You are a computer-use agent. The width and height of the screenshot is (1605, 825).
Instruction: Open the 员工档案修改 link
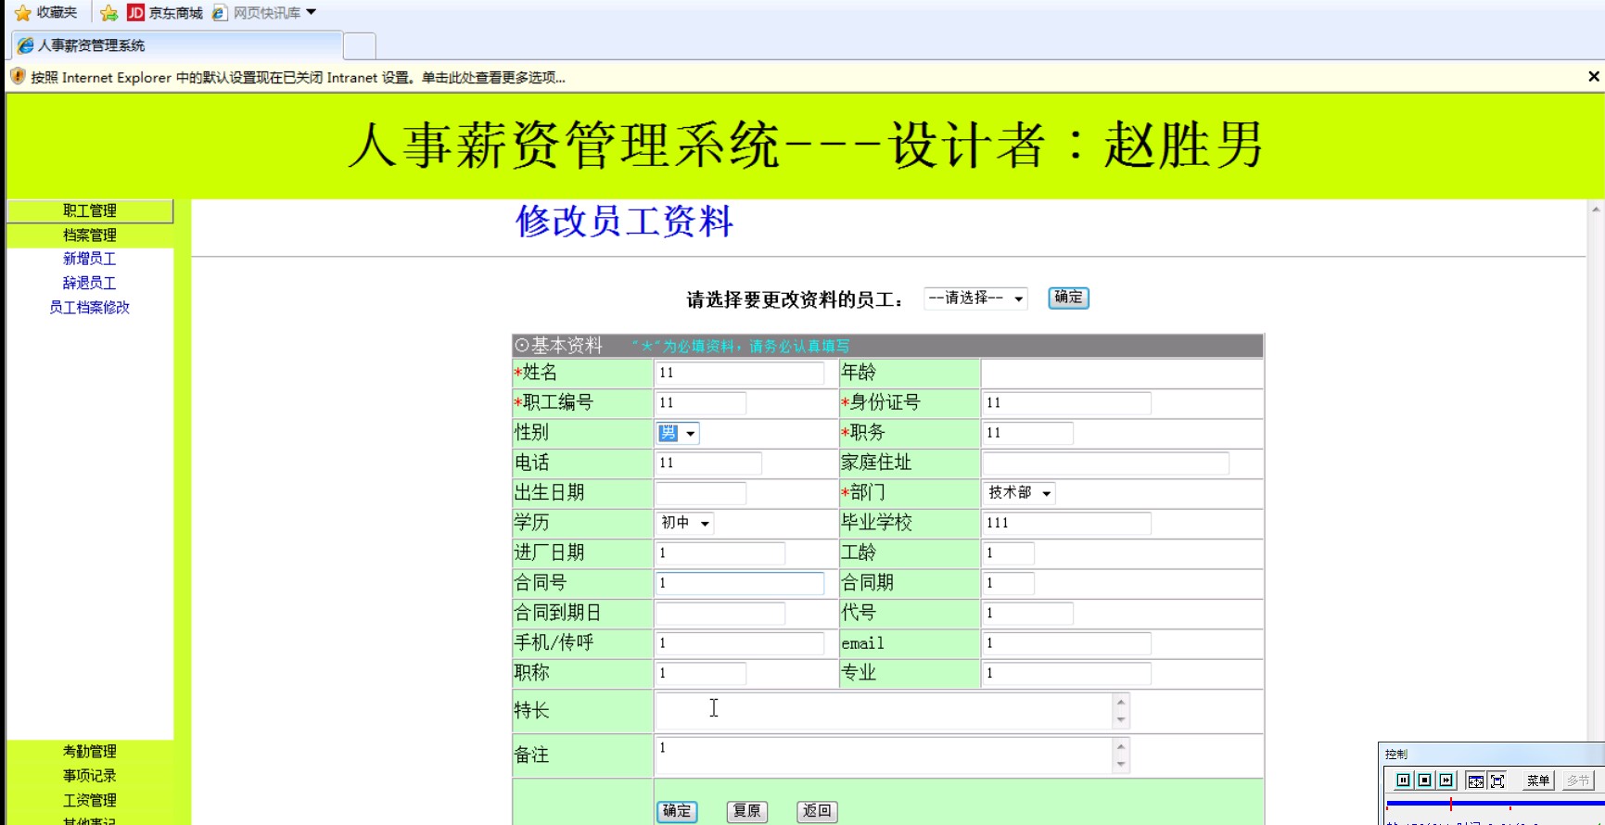(x=90, y=307)
